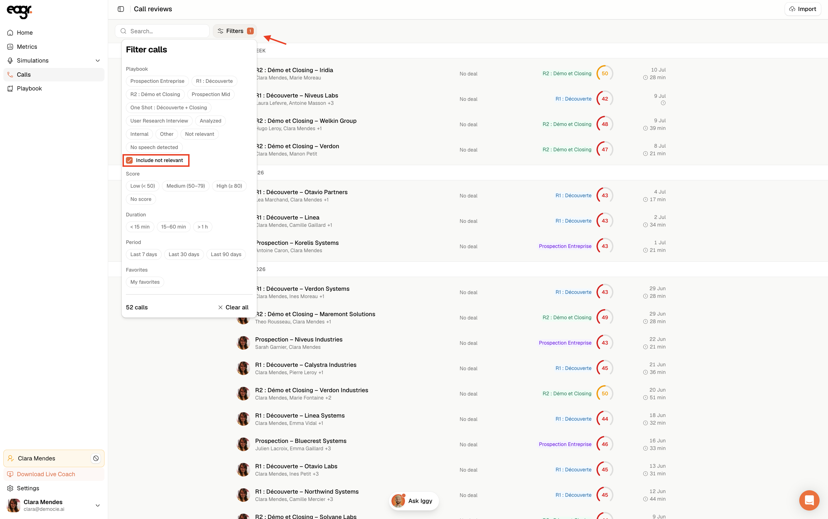
Task: Expand the user account chevron menu
Action: point(97,505)
